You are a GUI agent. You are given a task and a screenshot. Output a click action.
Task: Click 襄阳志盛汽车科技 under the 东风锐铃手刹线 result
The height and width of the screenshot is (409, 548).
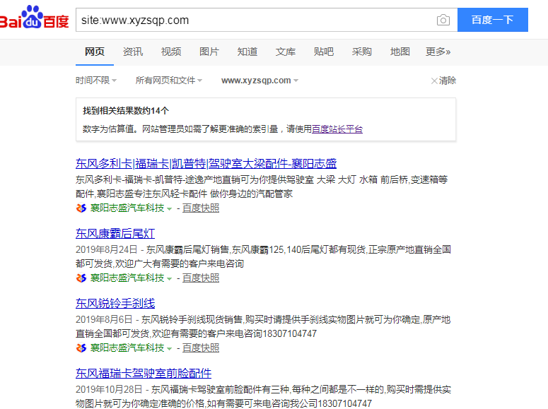[127, 348]
